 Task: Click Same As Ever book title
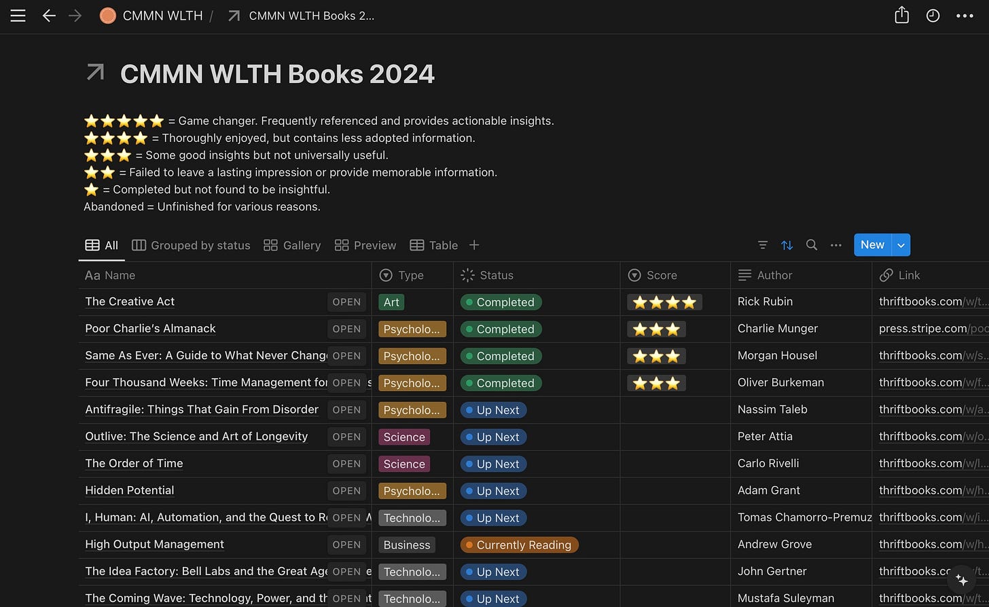point(206,355)
